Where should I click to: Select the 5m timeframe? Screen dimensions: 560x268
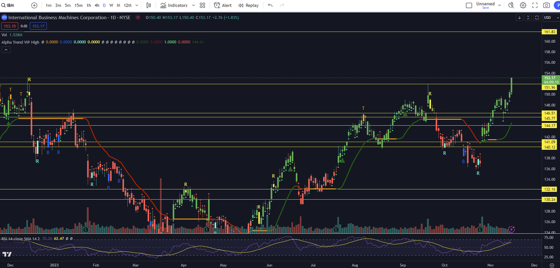[x=68, y=6]
